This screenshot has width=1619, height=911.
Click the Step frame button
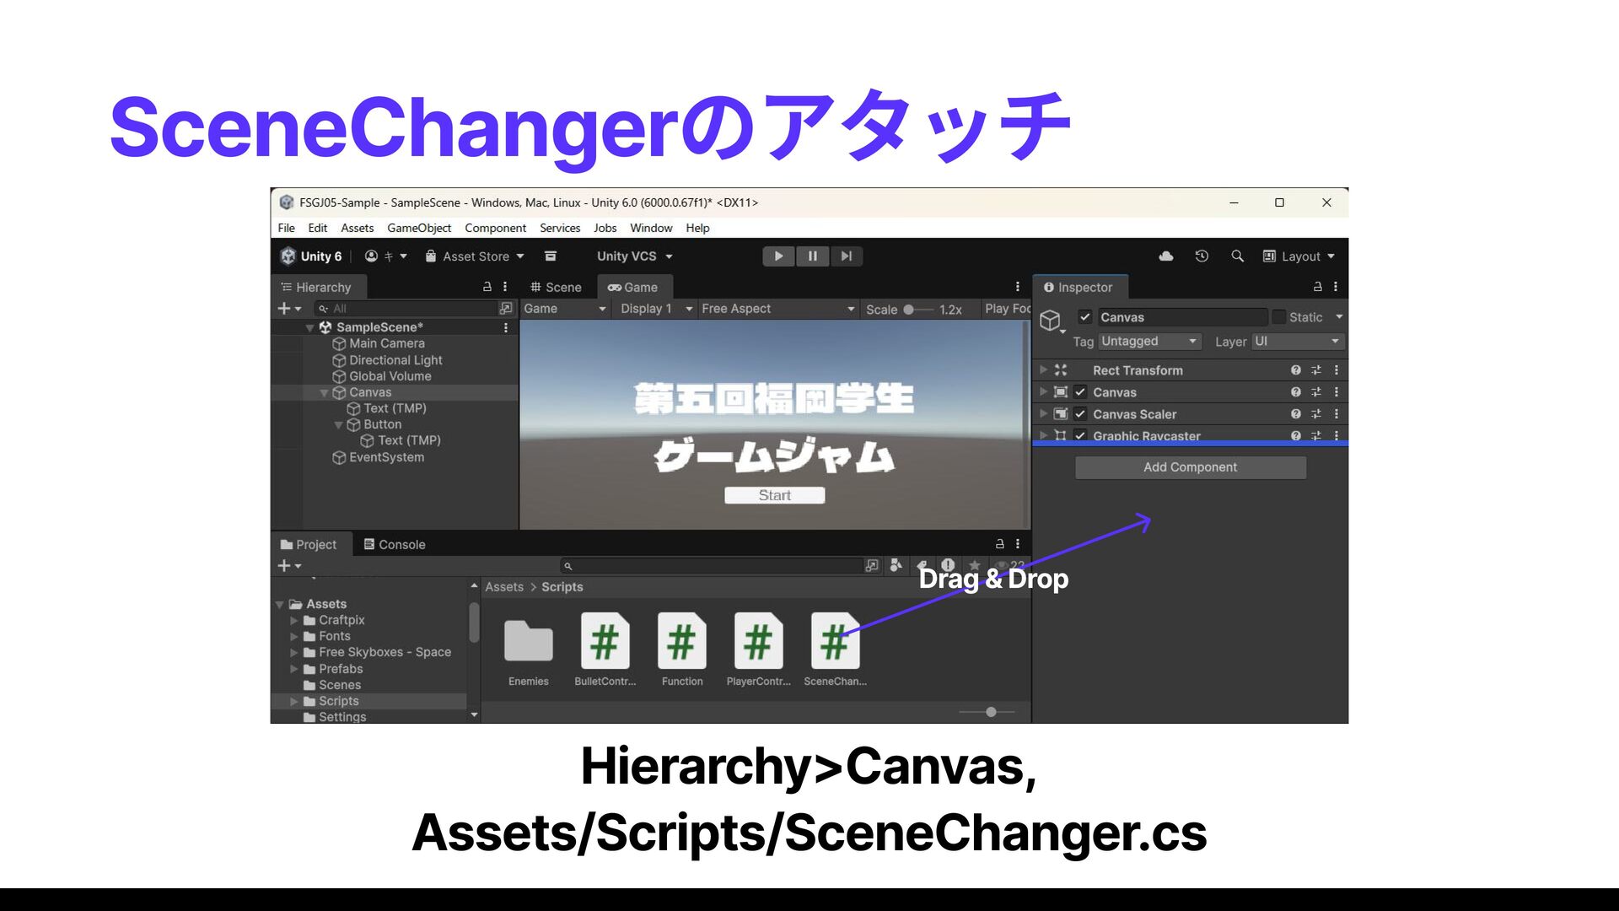point(846,256)
